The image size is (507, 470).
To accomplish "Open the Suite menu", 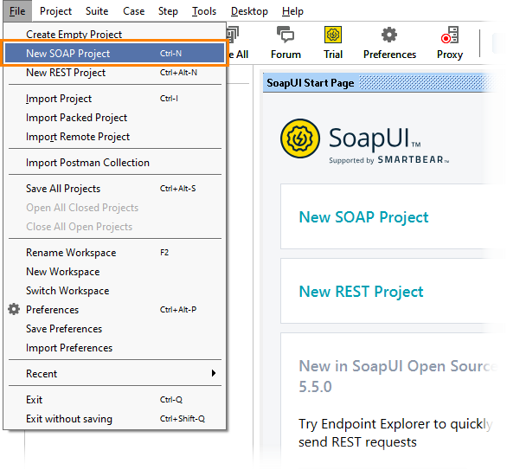I will tap(97, 11).
